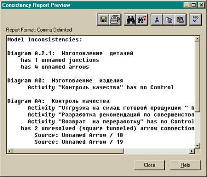Click the "has 2 unresolved (square tunneled)" line
This screenshot has width=207, height=177.
point(108,128)
